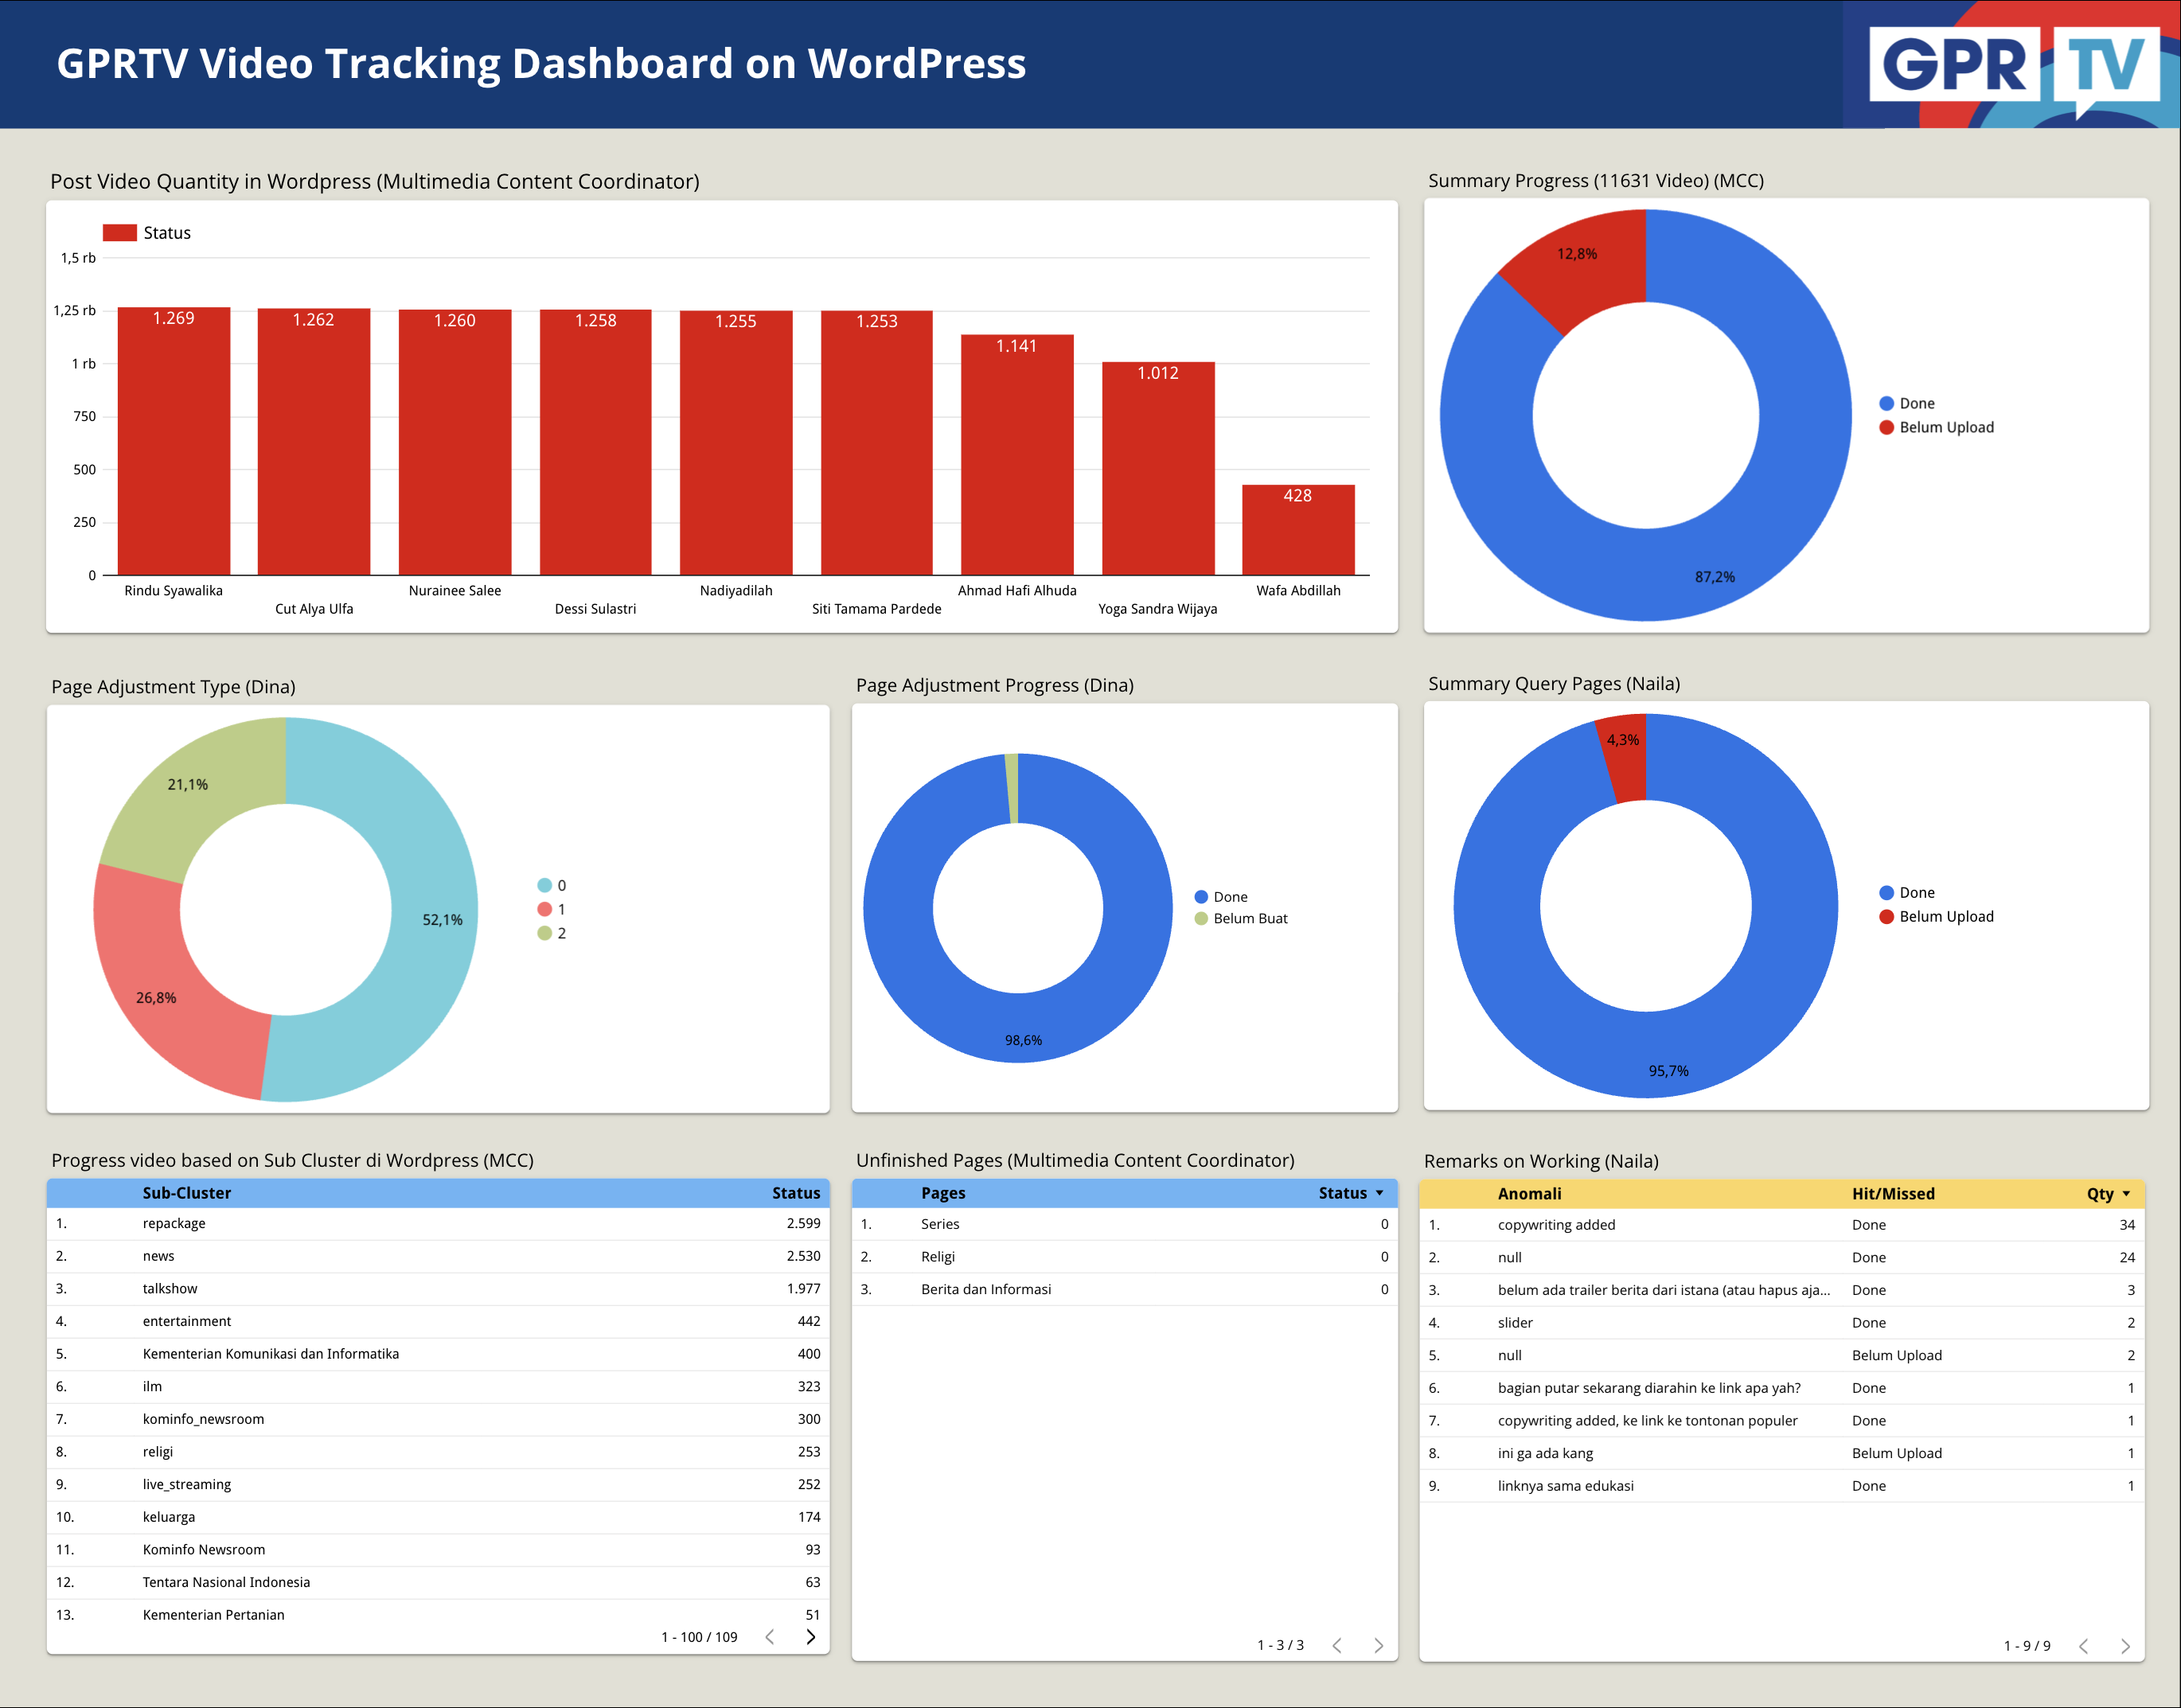Sort by Pages column header

point(943,1193)
